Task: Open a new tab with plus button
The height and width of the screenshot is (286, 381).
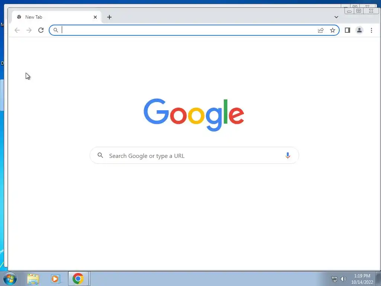Action: pyautogui.click(x=109, y=17)
